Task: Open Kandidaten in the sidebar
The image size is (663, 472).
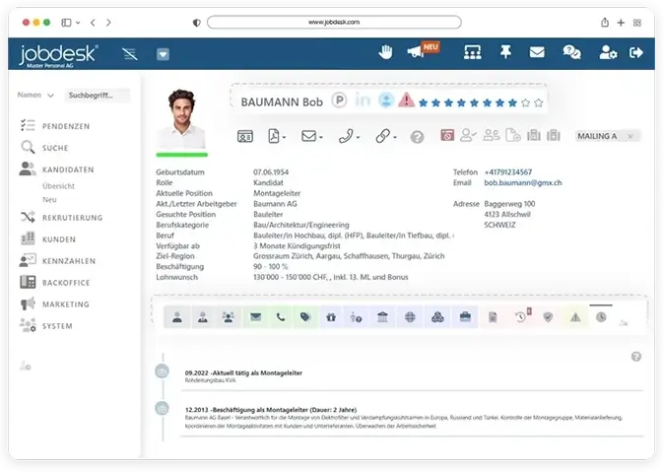Action: click(x=67, y=169)
